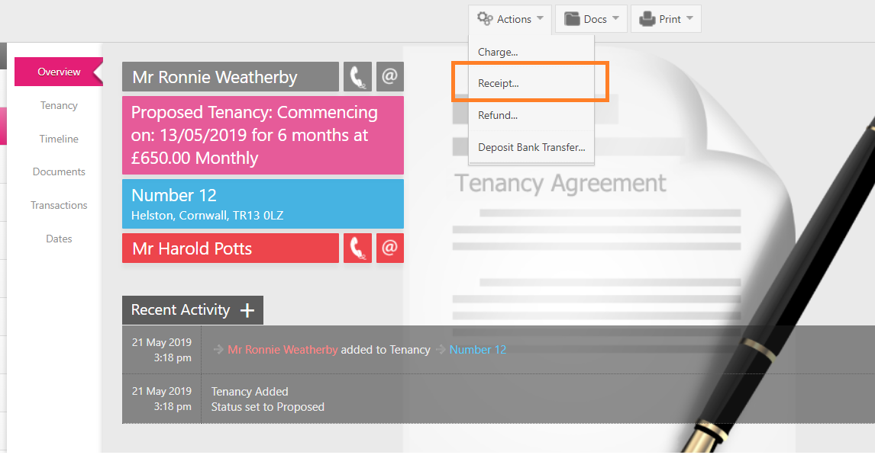Expand the Docs dropdown arrow
This screenshot has height=455, width=875.
pyautogui.click(x=615, y=18)
